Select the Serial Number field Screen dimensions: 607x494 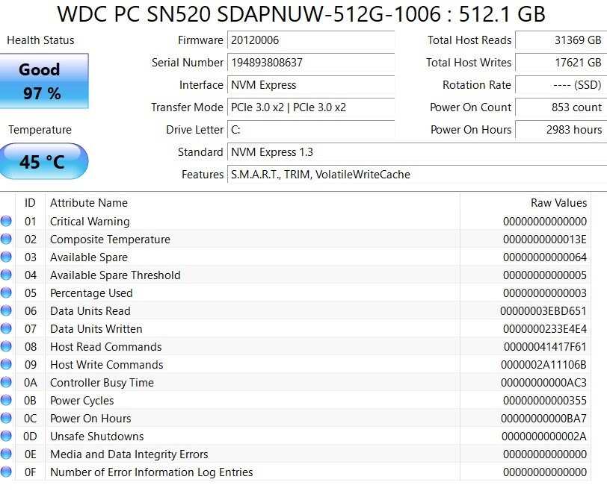pyautogui.click(x=311, y=63)
